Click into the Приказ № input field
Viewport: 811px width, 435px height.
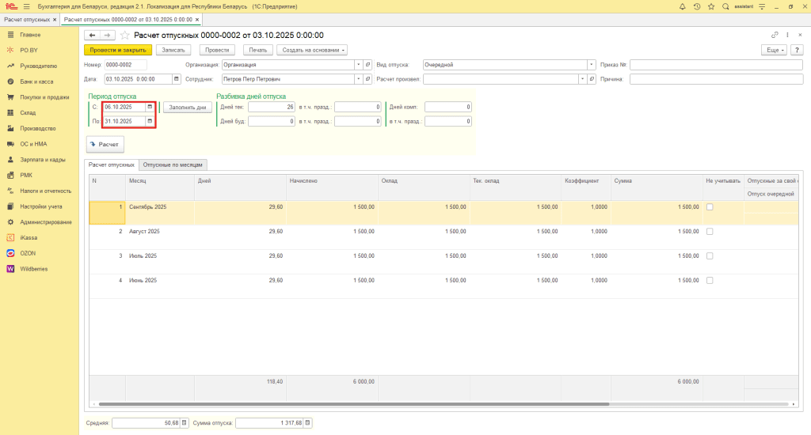coord(715,65)
